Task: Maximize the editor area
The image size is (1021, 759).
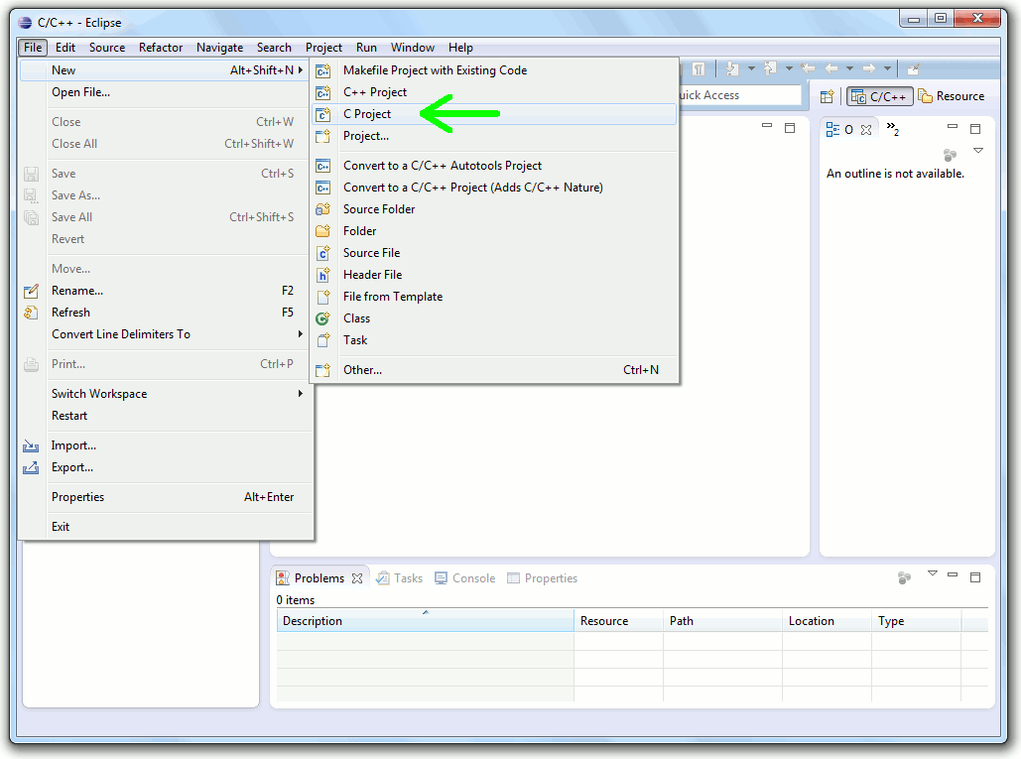Action: pyautogui.click(x=790, y=128)
